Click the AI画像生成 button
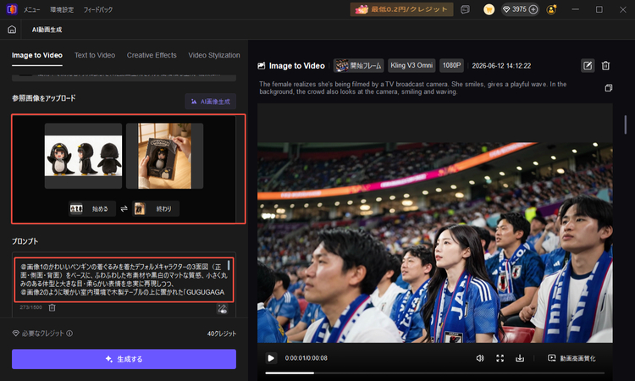The image size is (635, 381). 211,102
